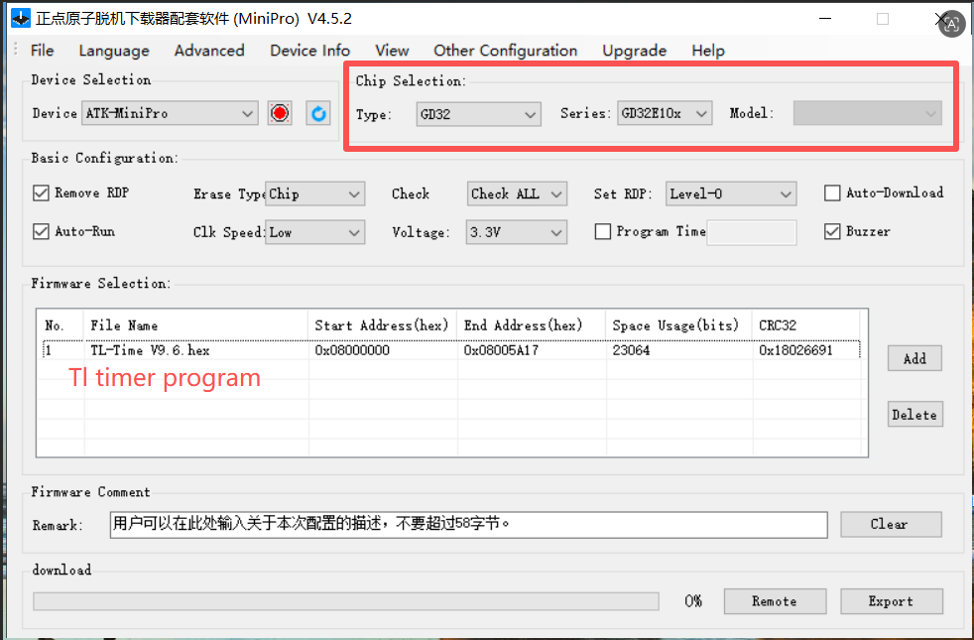Open the Device ATK-MiniPro dropdown

pyautogui.click(x=170, y=114)
